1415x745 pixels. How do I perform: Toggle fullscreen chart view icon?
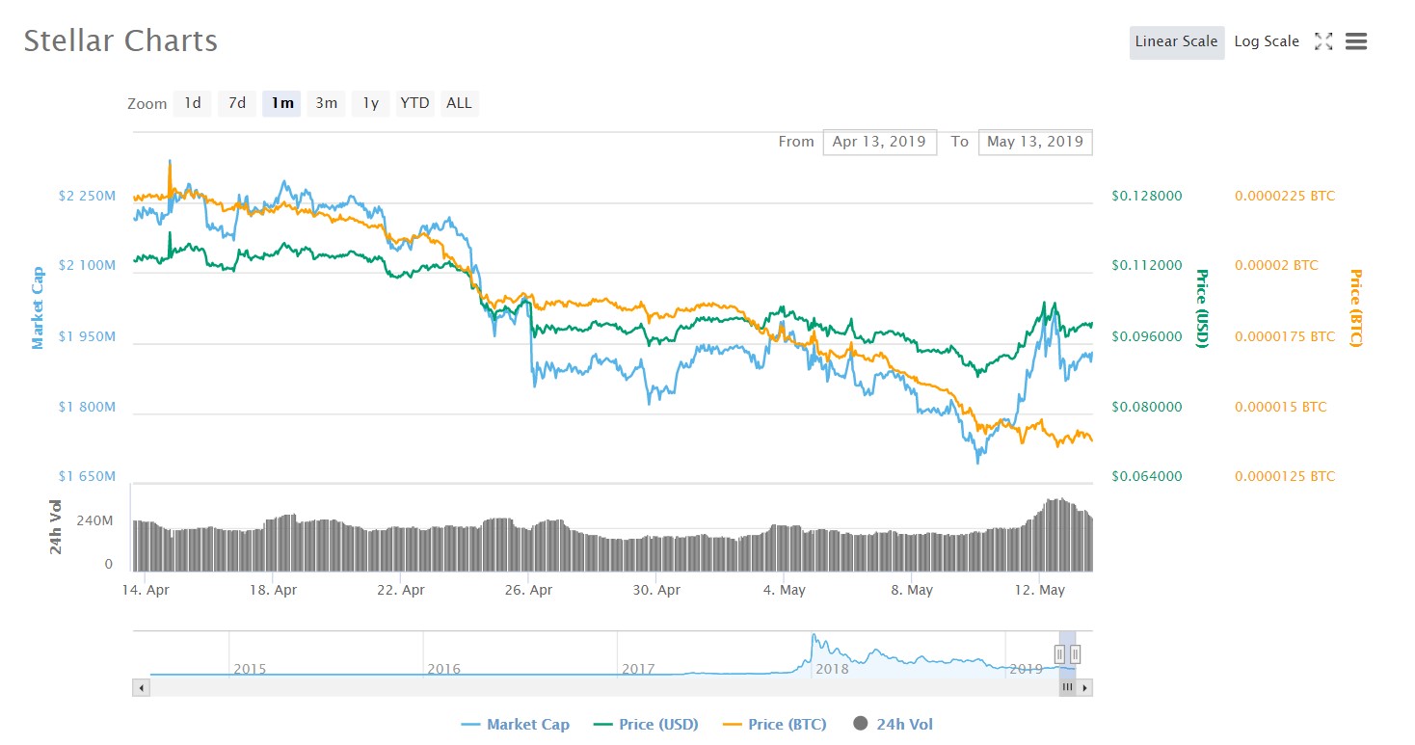pos(1323,41)
